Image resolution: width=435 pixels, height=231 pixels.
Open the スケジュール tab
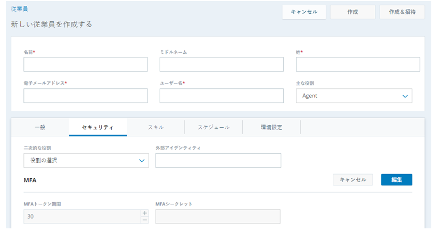tap(214, 127)
